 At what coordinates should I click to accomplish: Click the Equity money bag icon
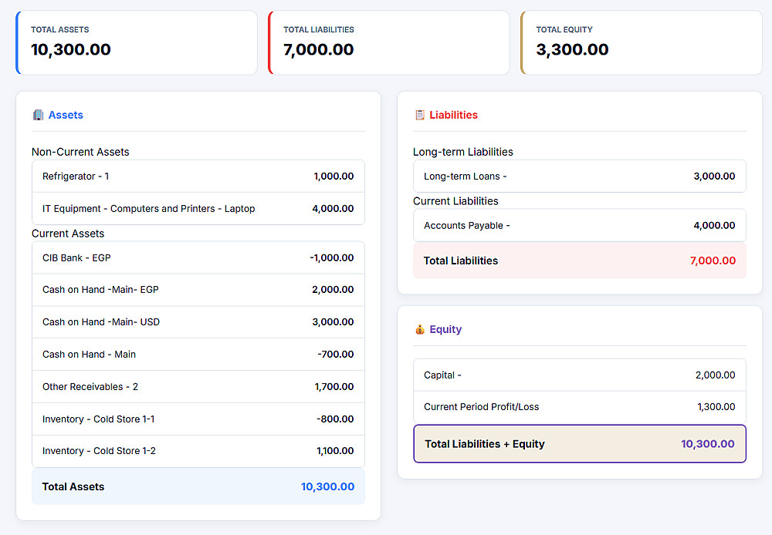[x=420, y=329]
